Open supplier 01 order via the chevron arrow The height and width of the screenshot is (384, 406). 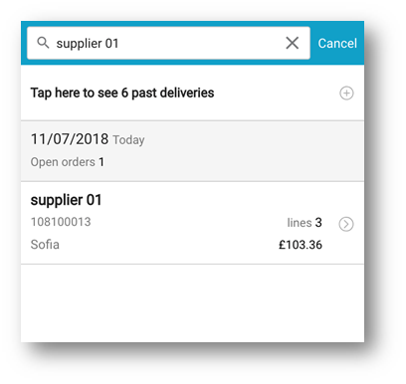click(x=346, y=224)
